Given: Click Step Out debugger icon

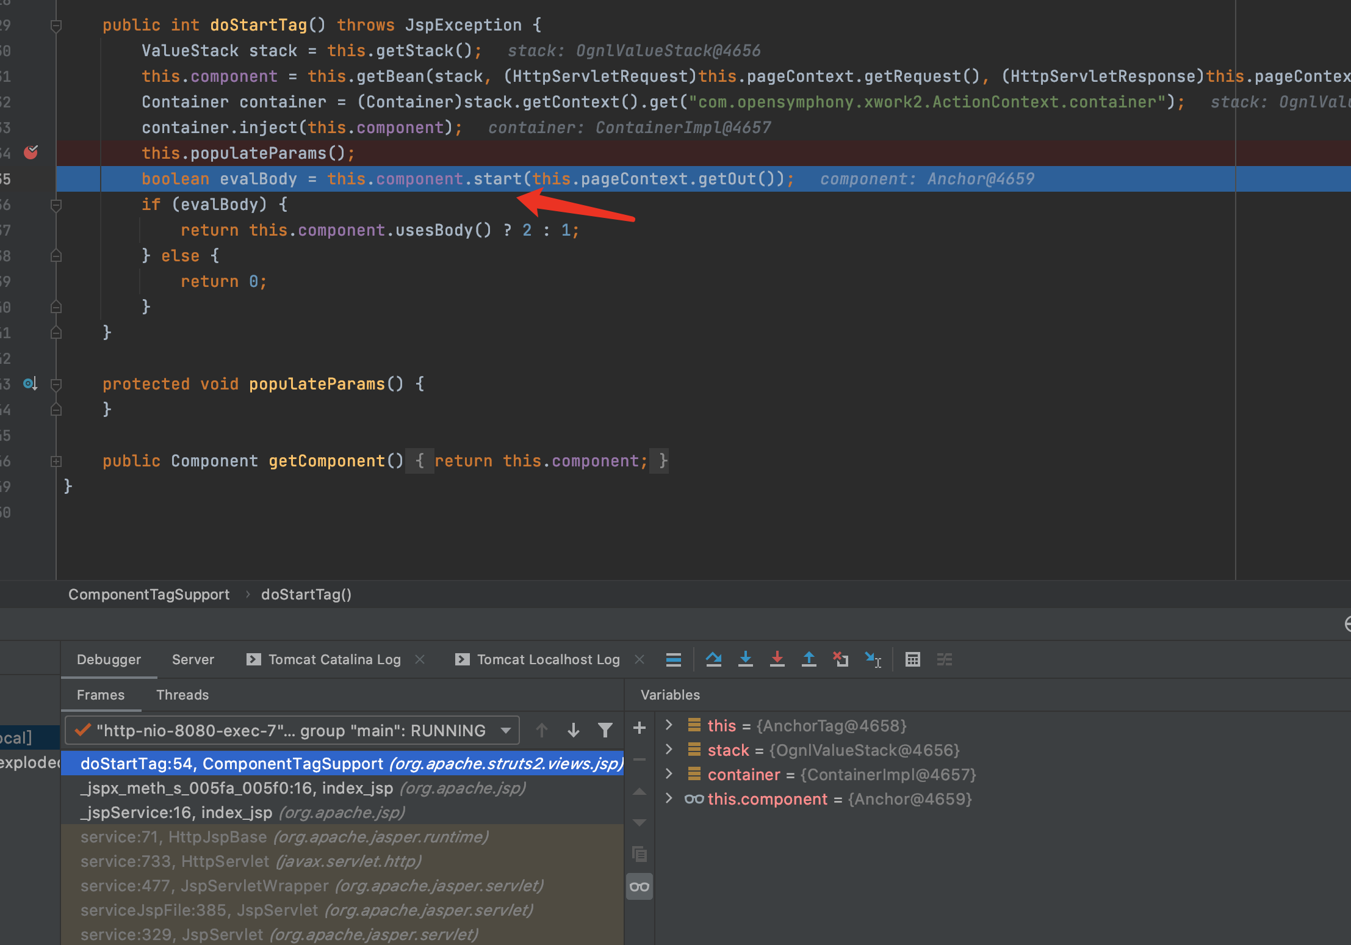Looking at the screenshot, I should (809, 659).
